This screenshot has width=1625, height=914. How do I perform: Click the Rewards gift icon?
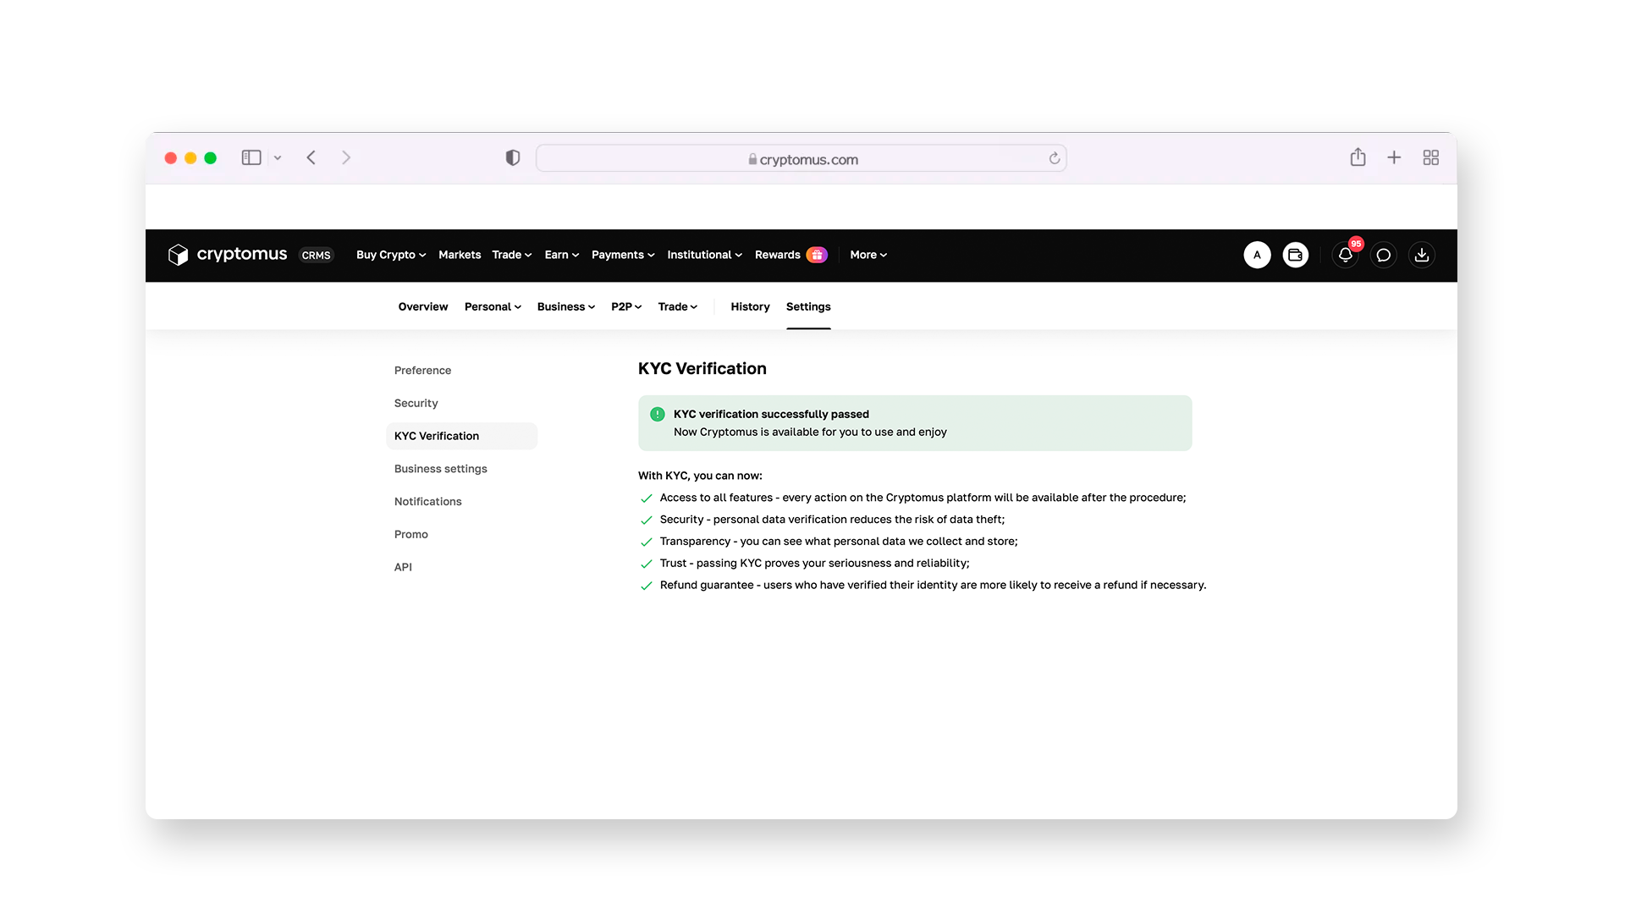click(816, 255)
